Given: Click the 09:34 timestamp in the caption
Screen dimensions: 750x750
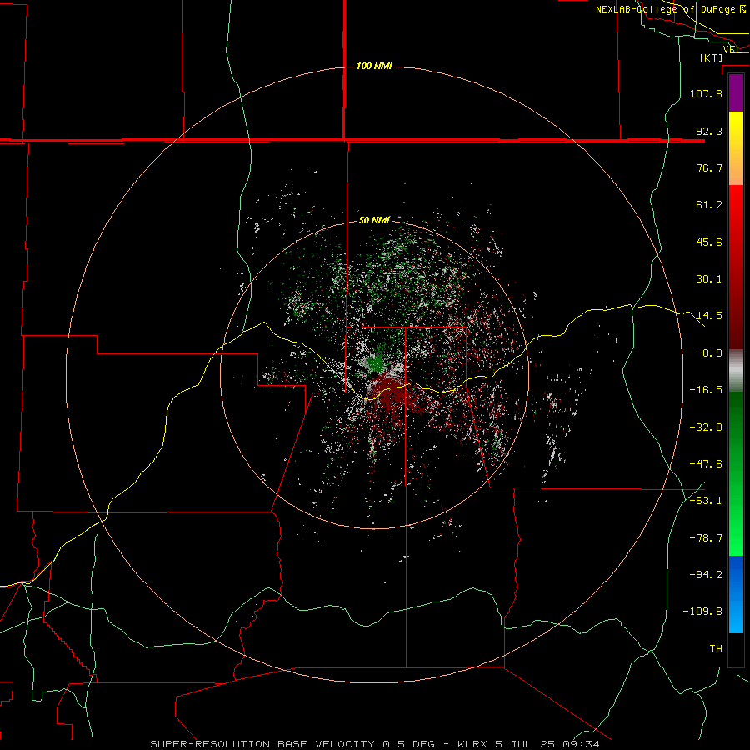Looking at the screenshot, I should (x=580, y=744).
